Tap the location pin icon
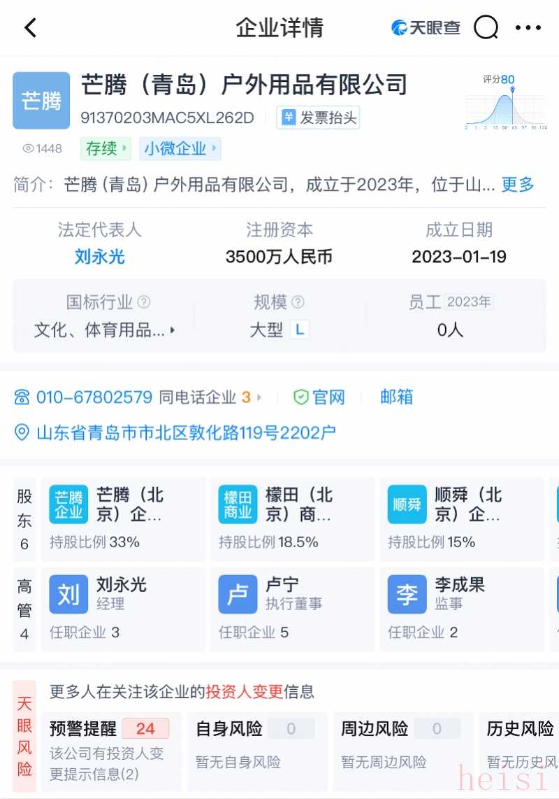 pyautogui.click(x=22, y=432)
